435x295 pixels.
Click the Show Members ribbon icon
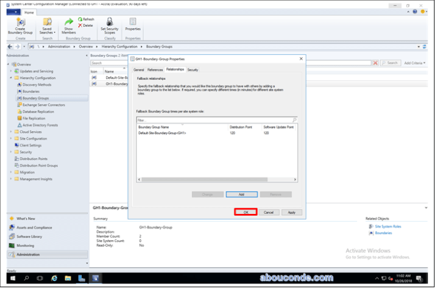point(69,22)
